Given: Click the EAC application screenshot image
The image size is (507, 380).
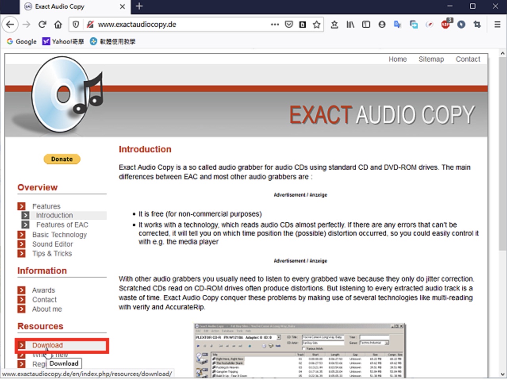Looking at the screenshot, I should [300, 350].
